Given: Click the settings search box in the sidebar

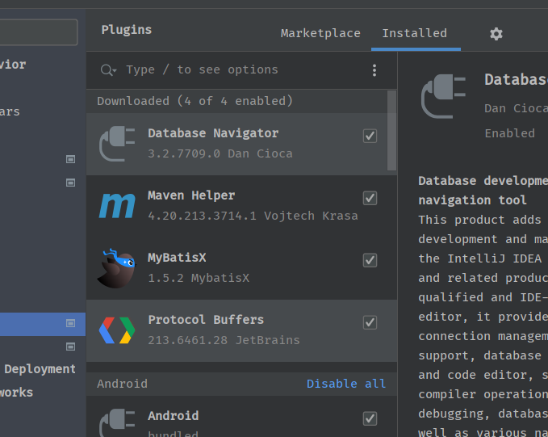Looking at the screenshot, I should click(39, 32).
